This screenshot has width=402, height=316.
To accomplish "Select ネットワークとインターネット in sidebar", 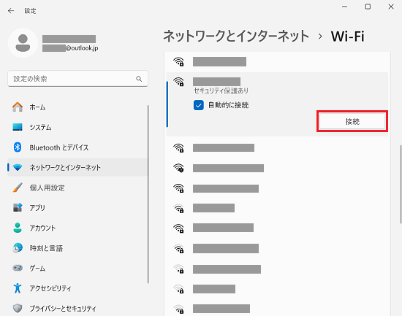I will 77,167.
